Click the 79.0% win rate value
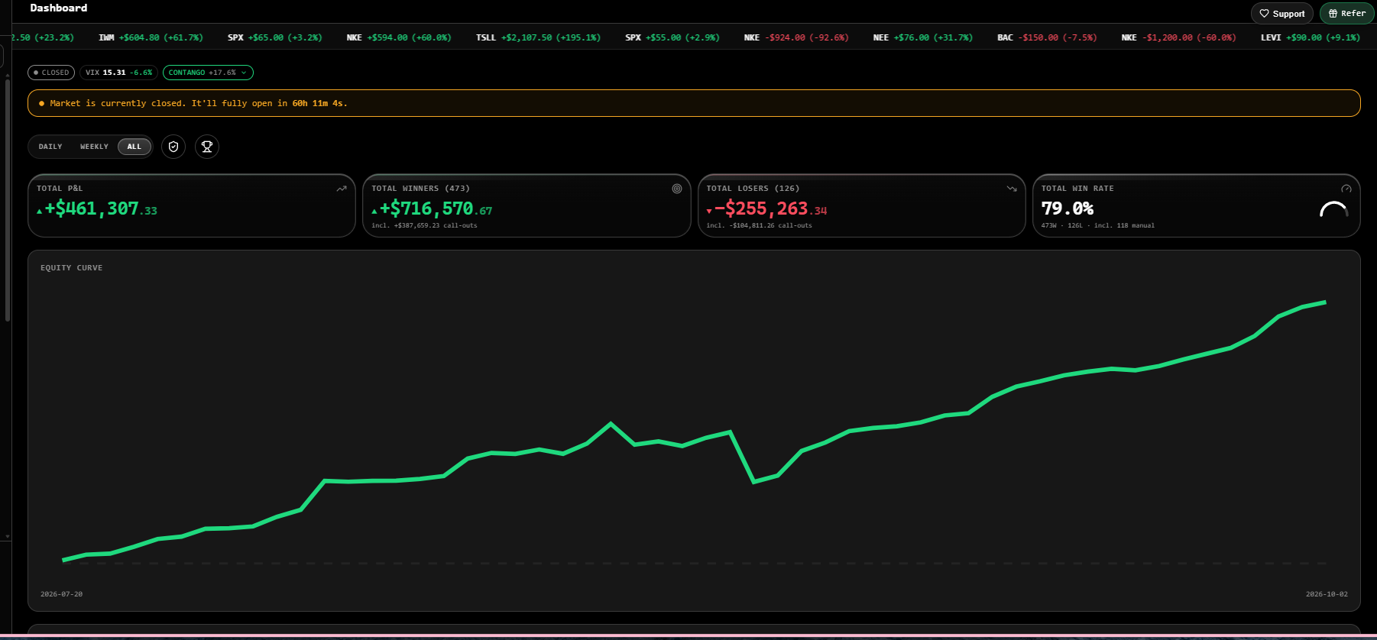 point(1067,208)
